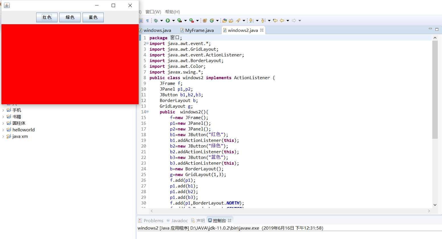Screen dimensions: 442x239
Task: Click the 绿色 button in the Java window
Action: [70, 17]
